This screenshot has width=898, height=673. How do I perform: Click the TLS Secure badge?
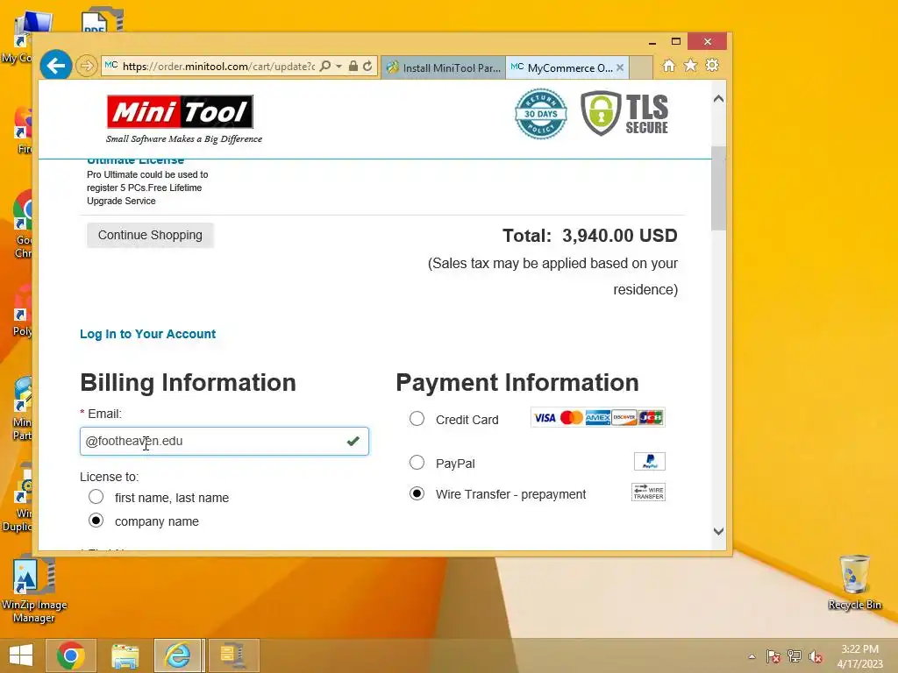click(624, 113)
